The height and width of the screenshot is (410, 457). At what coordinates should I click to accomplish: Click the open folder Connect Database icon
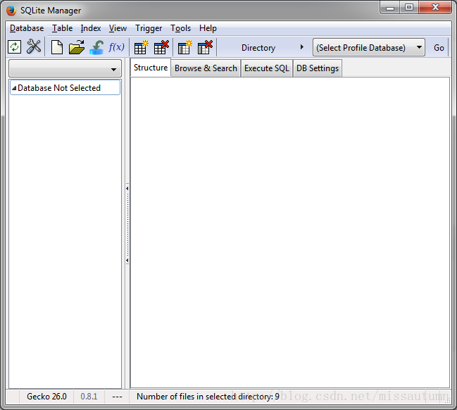77,47
